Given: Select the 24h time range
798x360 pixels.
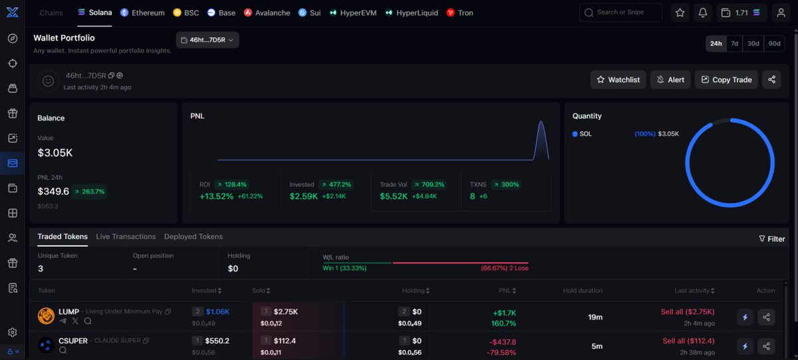Looking at the screenshot, I should [x=716, y=43].
